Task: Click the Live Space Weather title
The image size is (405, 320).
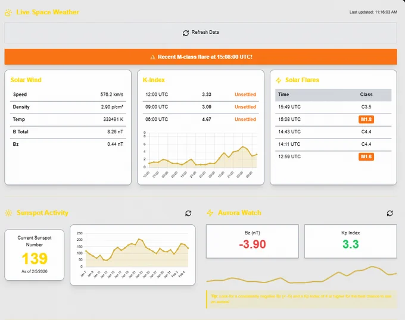Action: coord(48,12)
